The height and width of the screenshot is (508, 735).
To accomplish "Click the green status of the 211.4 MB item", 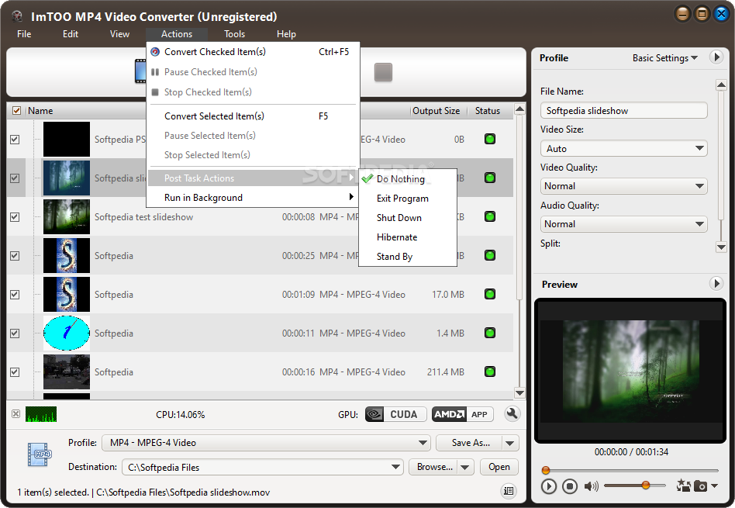I will (x=490, y=371).
